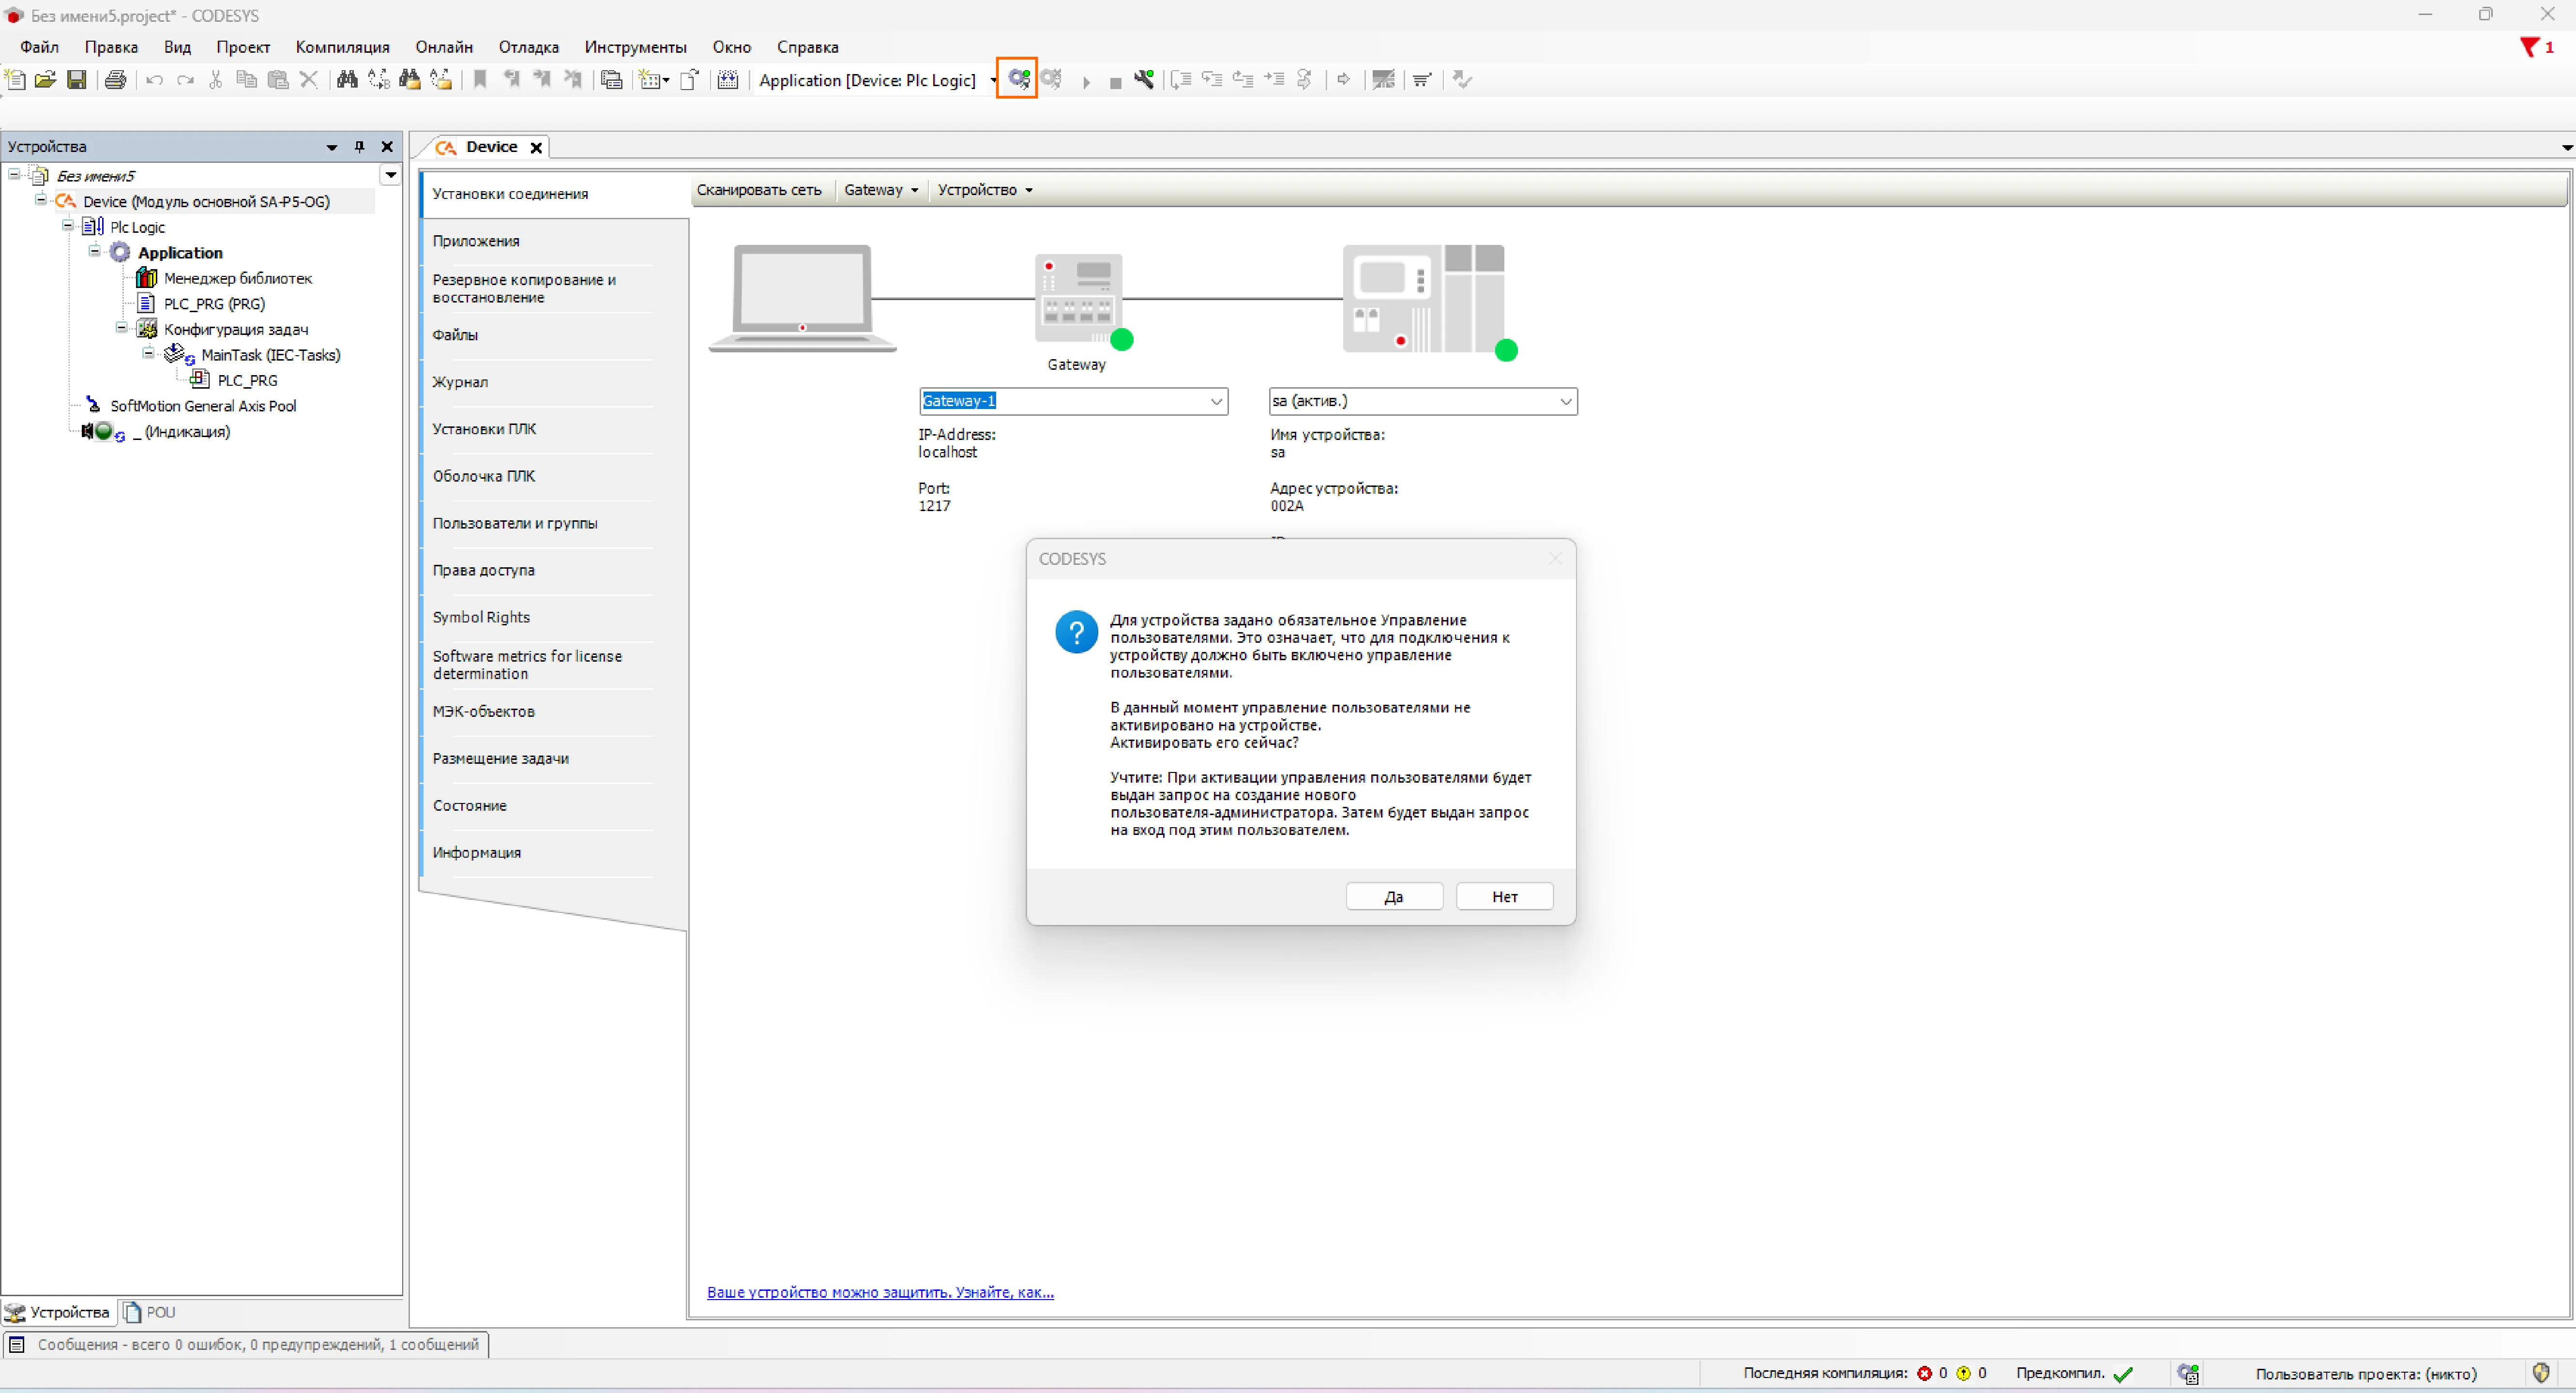Image resolution: width=2576 pixels, height=1393 pixels.
Task: Collapse the Application tree node
Action: [95, 251]
